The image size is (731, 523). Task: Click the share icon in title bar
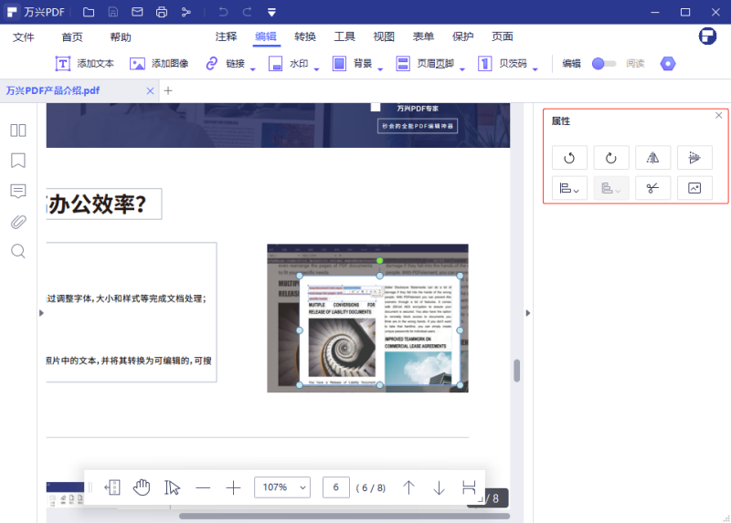[x=186, y=12]
